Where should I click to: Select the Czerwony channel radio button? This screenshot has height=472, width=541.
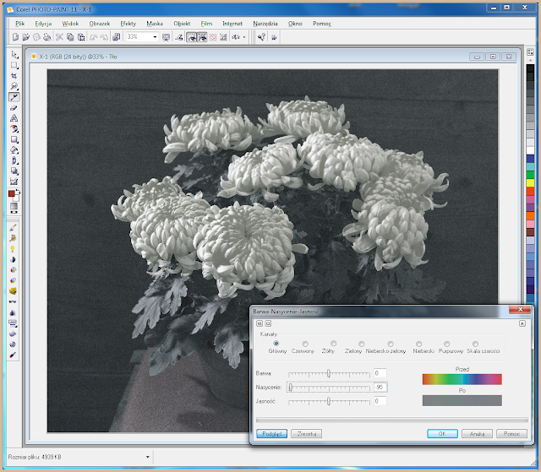(x=305, y=344)
